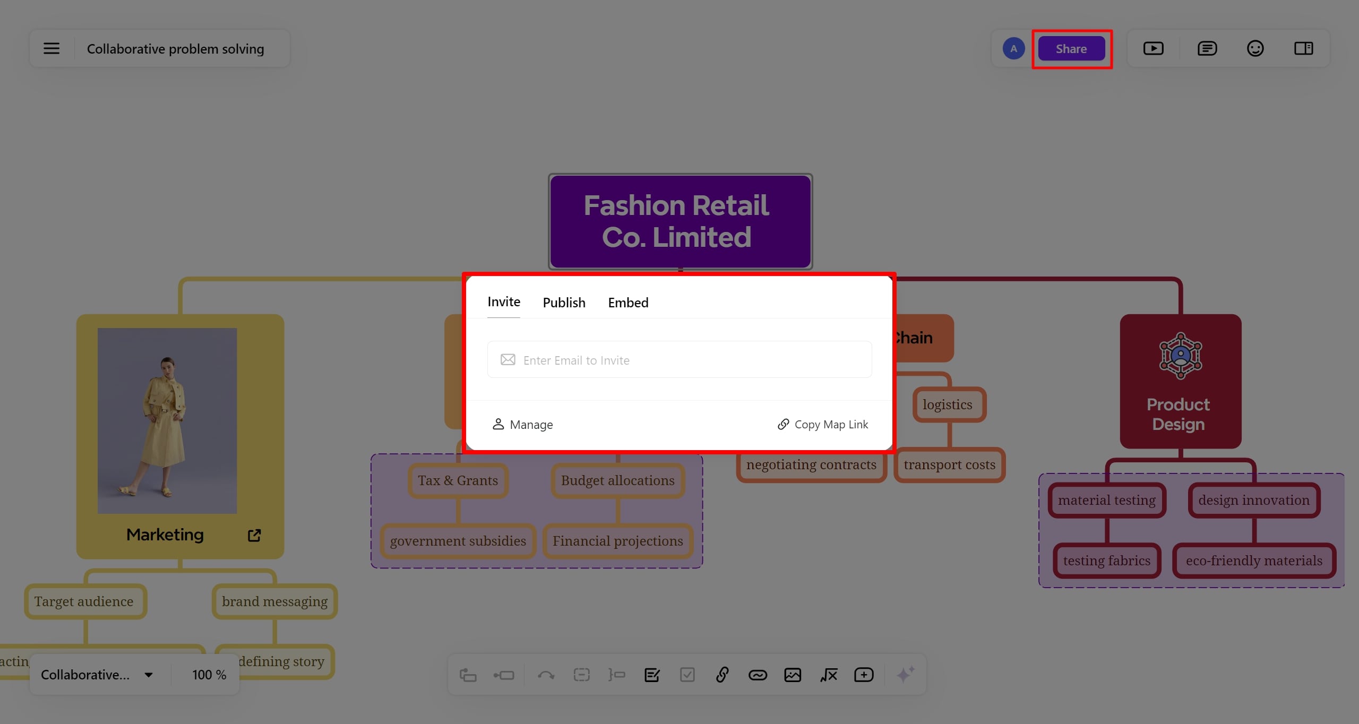
Task: Start presentation mode with play icon
Action: pyautogui.click(x=1153, y=48)
